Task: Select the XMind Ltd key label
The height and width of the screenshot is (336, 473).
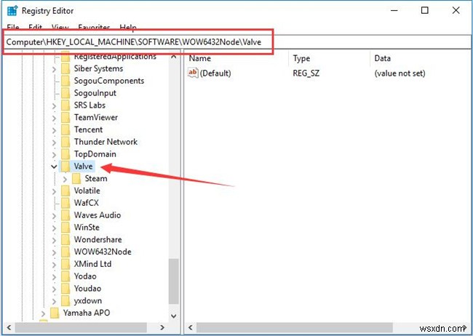Action: [92, 264]
